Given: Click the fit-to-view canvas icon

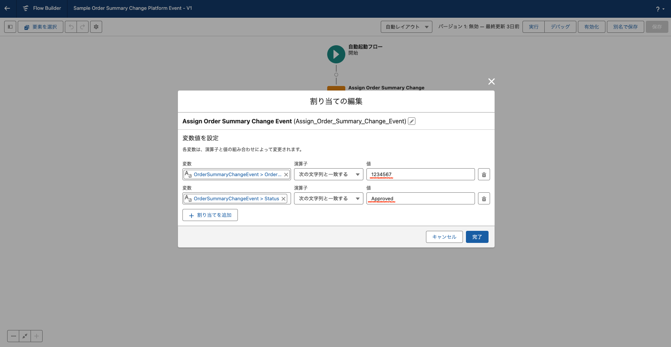Looking at the screenshot, I should click(25, 336).
